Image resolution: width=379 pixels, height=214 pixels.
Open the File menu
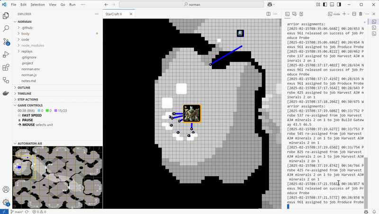point(14,4)
